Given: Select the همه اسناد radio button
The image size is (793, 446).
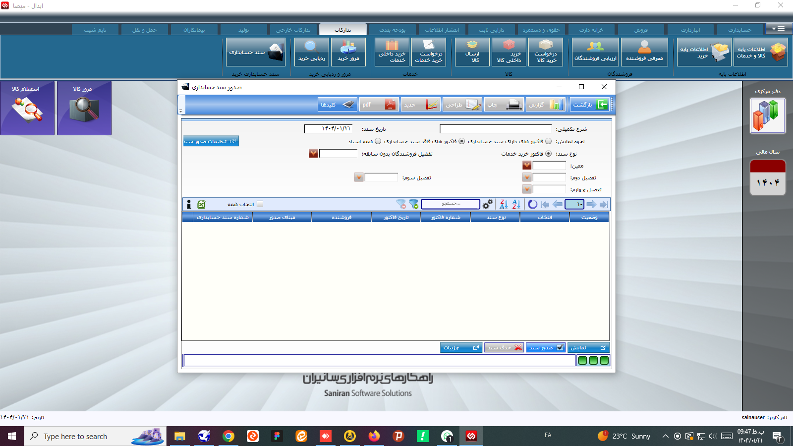Looking at the screenshot, I should click(x=378, y=141).
